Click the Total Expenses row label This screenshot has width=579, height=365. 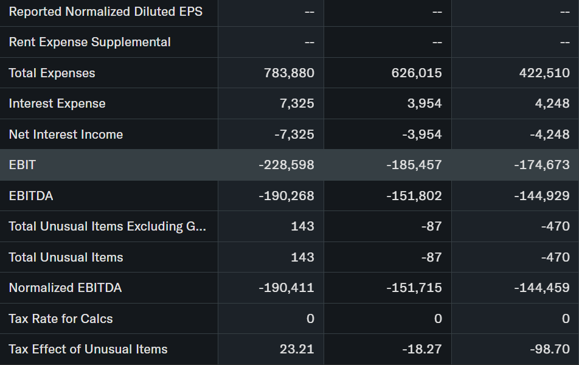point(52,73)
